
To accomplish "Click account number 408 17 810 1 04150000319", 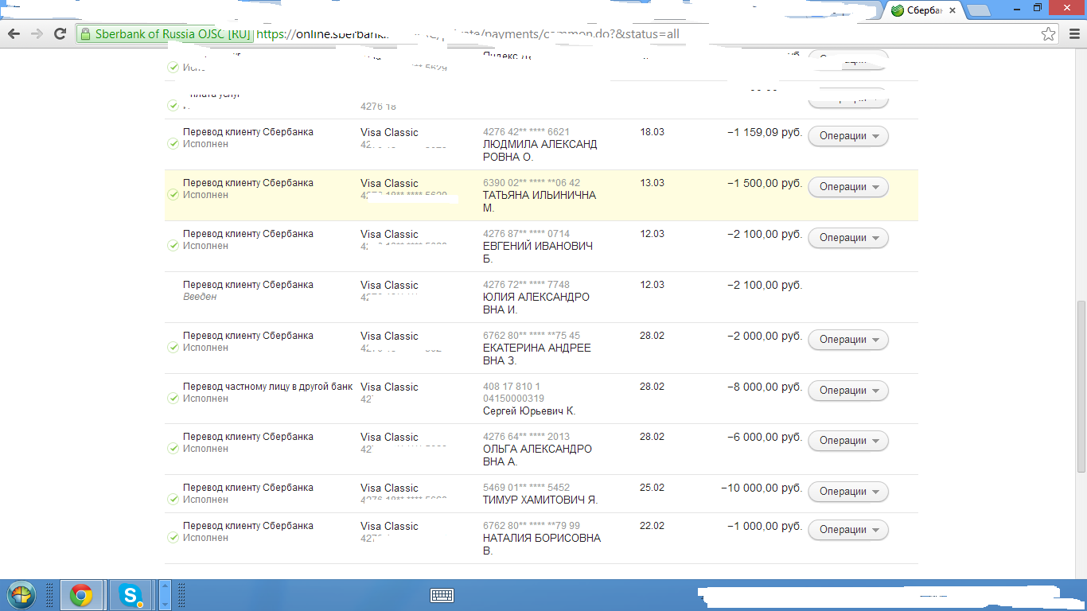I will coord(514,392).
